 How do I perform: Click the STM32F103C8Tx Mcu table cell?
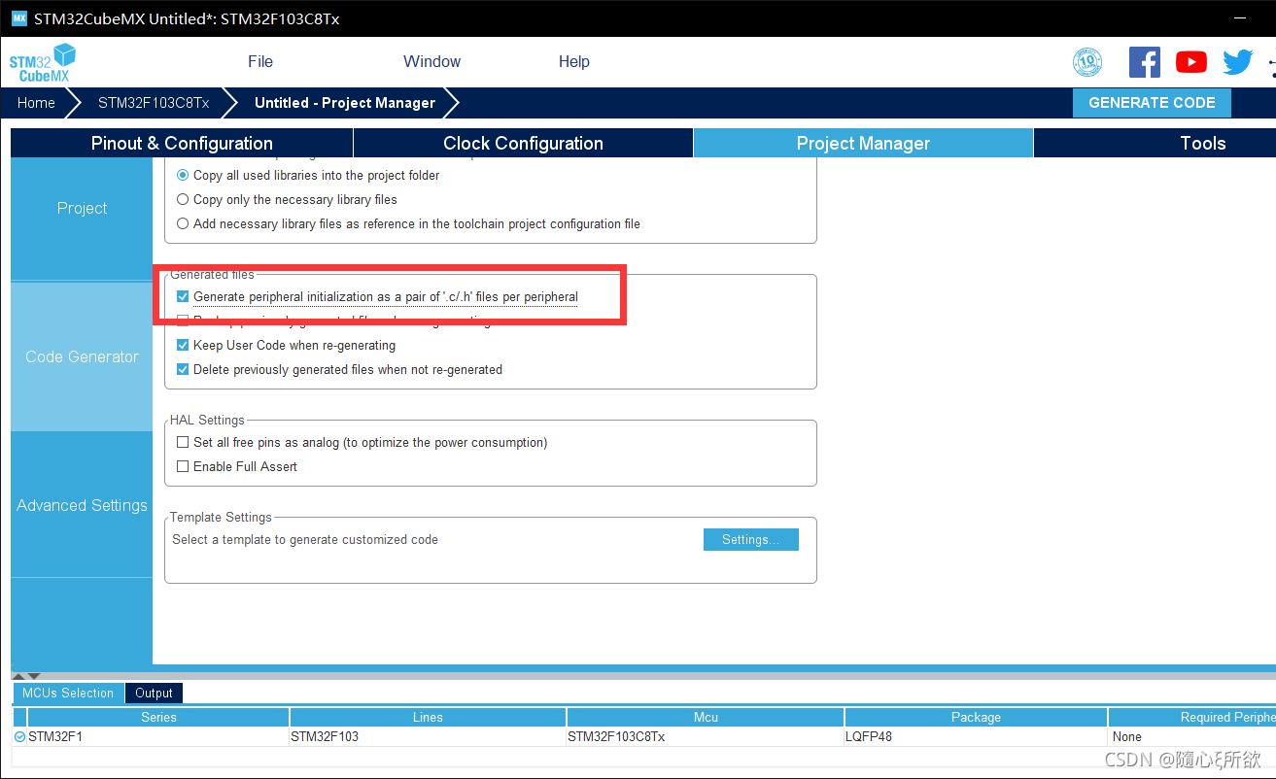point(706,736)
